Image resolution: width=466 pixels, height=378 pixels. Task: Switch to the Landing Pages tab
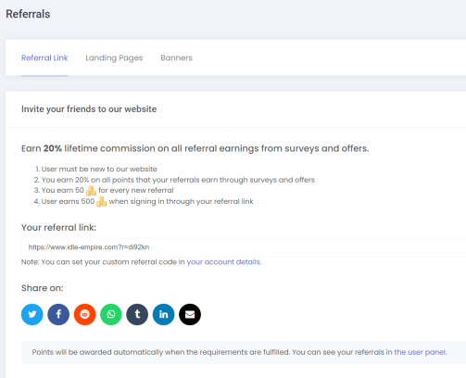point(114,57)
